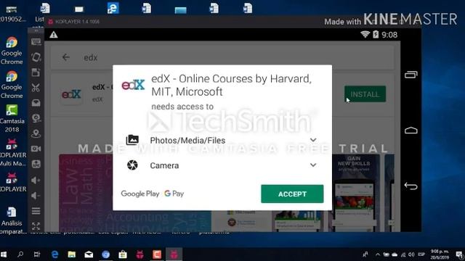This screenshot has width=465, height=261.
Task: Open File Explorer from taskbar
Action: [x=71, y=254]
